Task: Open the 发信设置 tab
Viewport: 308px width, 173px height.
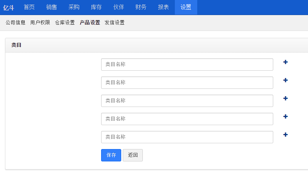Action: (115, 23)
